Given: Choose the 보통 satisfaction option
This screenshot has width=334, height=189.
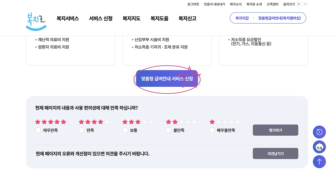Looking at the screenshot, I should point(125,130).
